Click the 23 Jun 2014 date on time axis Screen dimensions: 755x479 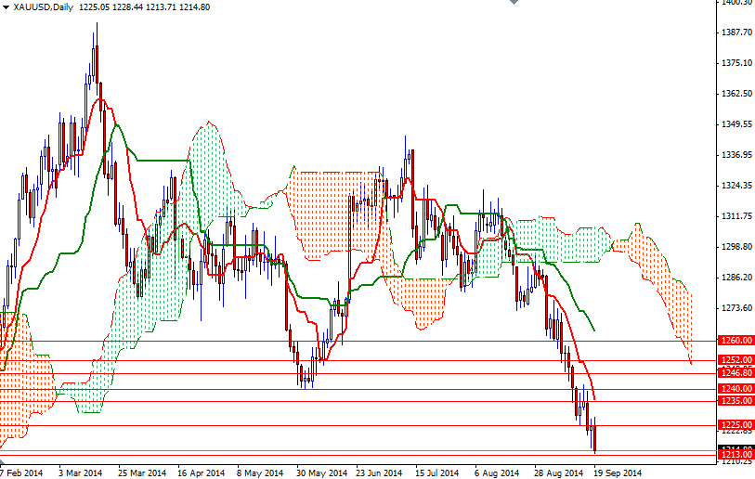[x=378, y=473]
